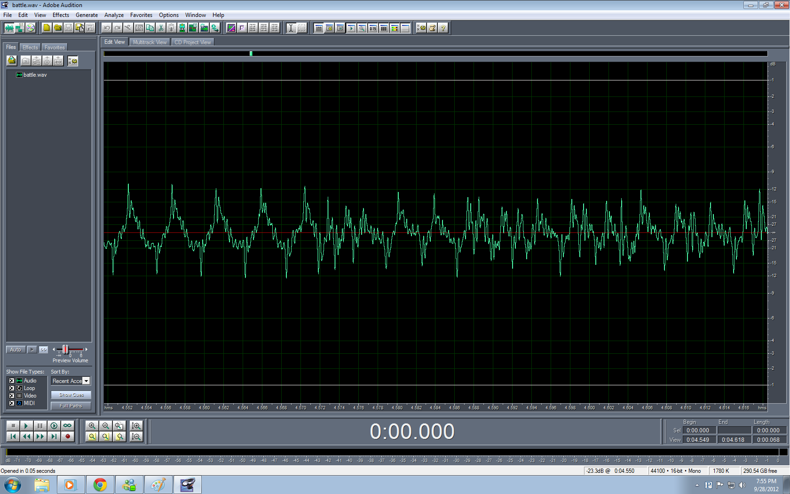Click the preview play button in Files panel

point(32,350)
